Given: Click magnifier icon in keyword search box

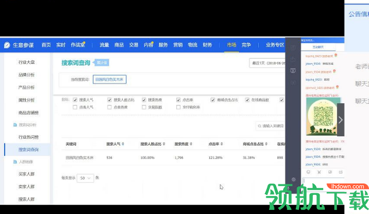Looking at the screenshot, I should pos(259,126).
